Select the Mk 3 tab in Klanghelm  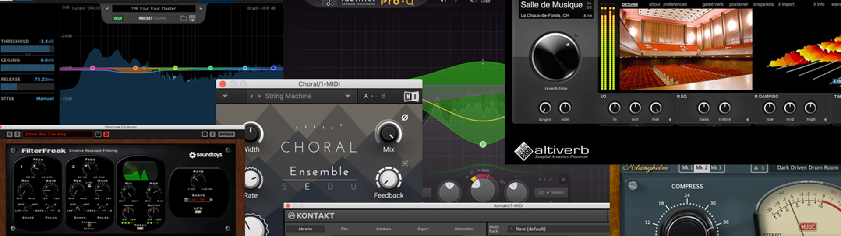(715, 168)
